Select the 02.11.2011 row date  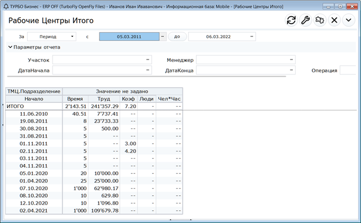click(34, 151)
